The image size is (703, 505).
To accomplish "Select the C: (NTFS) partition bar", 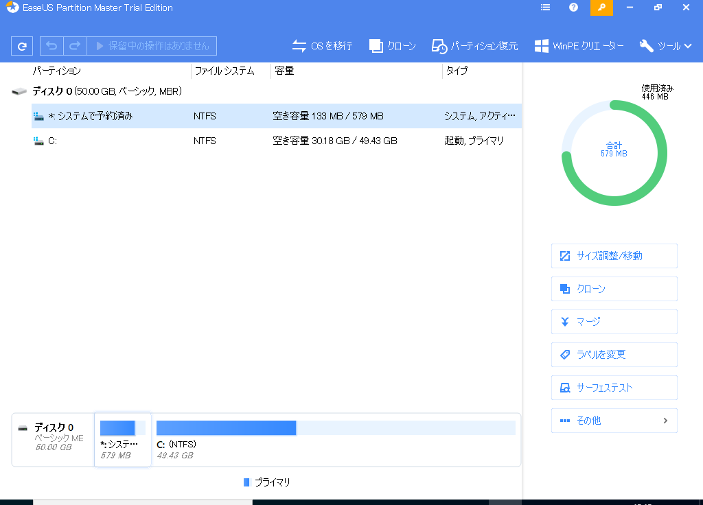I will [336, 440].
